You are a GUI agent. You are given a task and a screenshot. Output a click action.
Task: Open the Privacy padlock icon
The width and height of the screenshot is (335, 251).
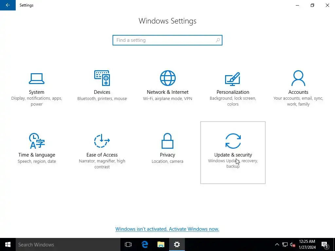(167, 141)
